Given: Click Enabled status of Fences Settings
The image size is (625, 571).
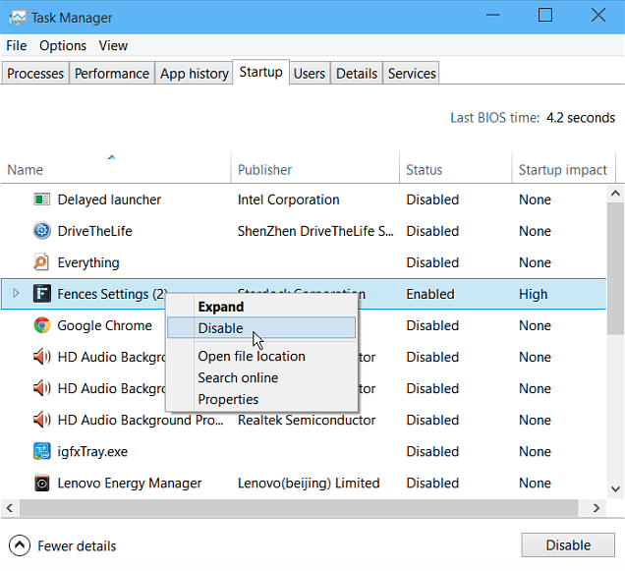Looking at the screenshot, I should [x=430, y=294].
